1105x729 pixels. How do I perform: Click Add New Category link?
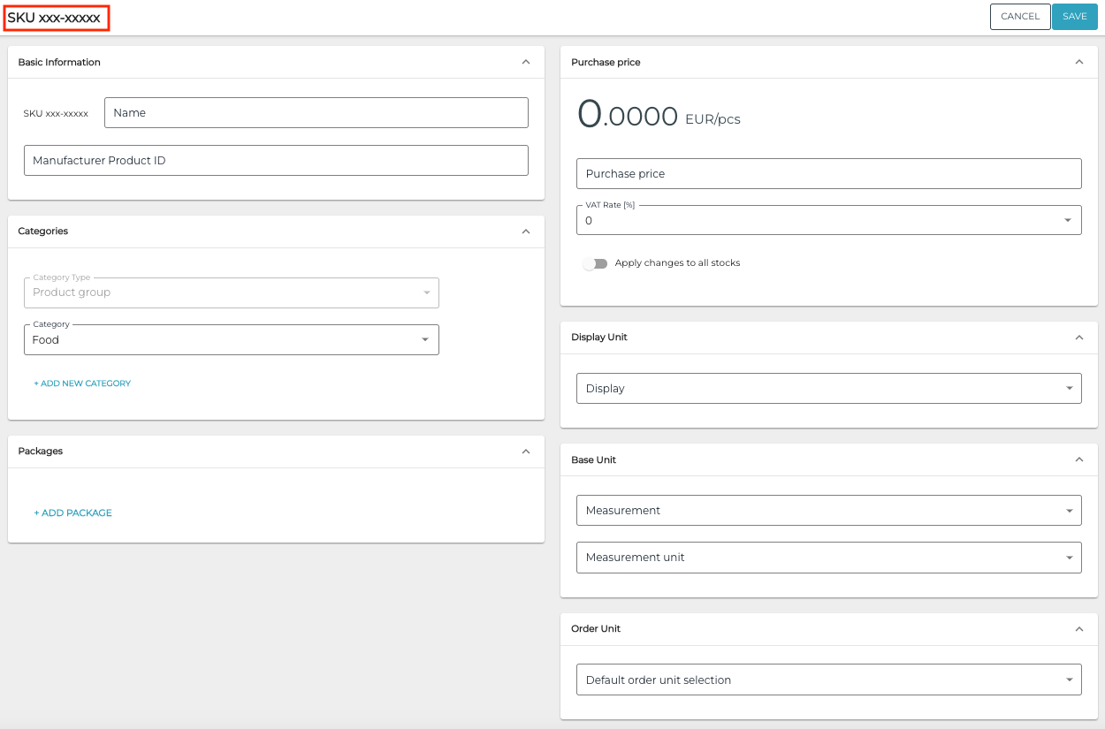pos(82,383)
